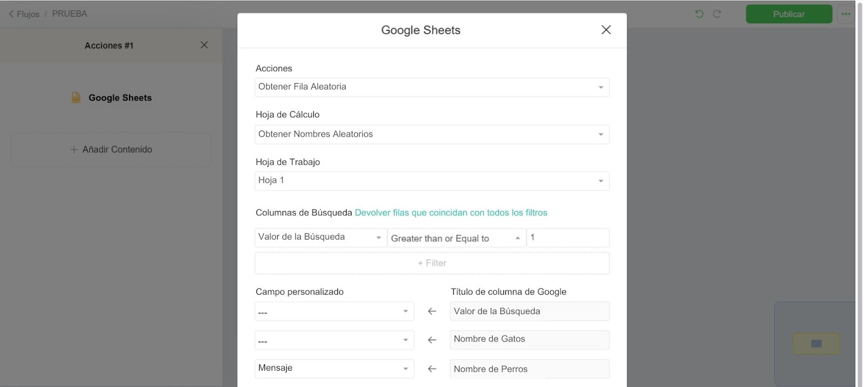Open the Hoja de Trabajo dropdown

(x=432, y=181)
